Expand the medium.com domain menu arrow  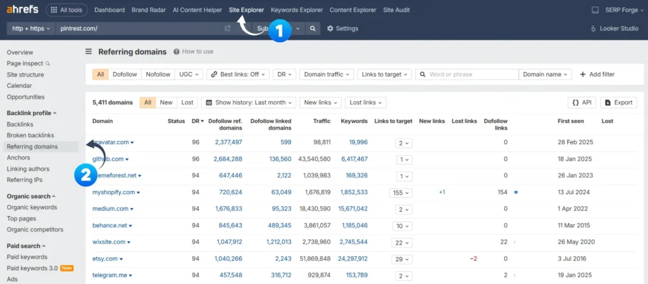[132, 209]
